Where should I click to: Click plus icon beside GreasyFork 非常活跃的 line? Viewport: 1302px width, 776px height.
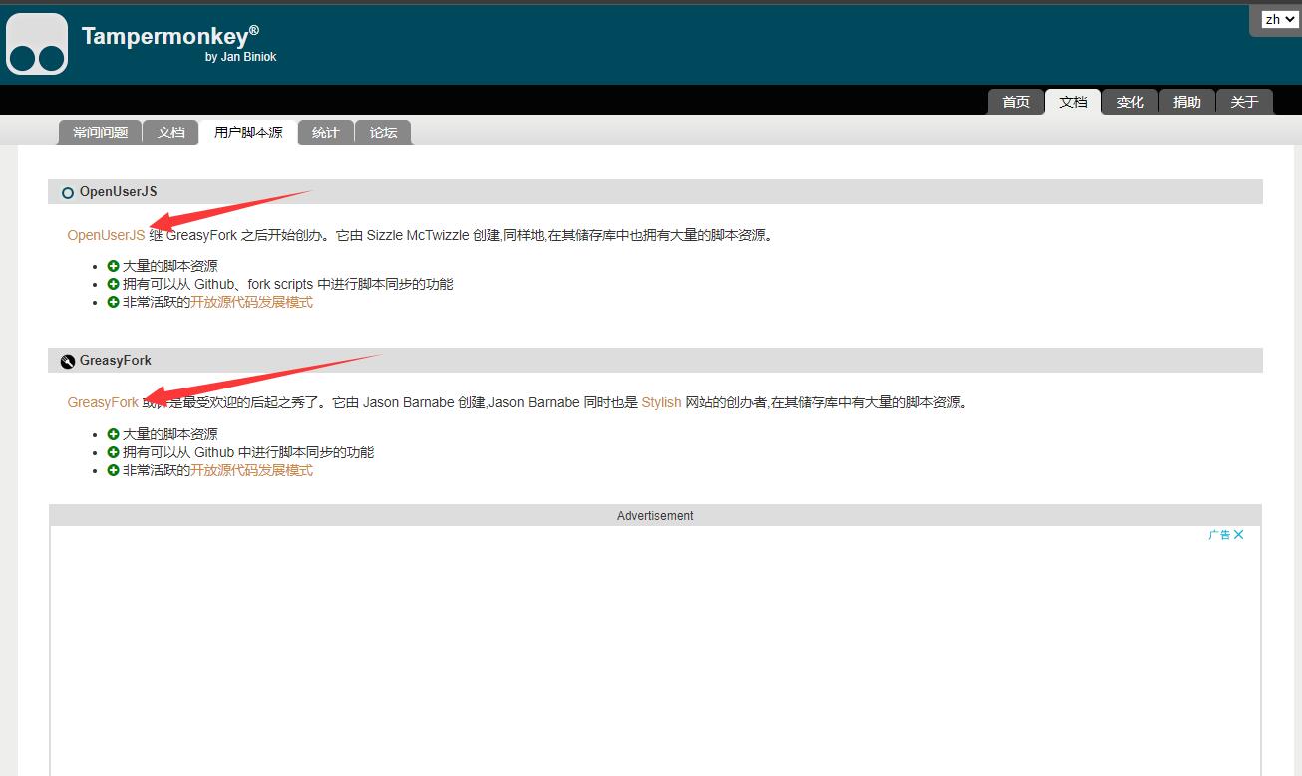coord(113,470)
